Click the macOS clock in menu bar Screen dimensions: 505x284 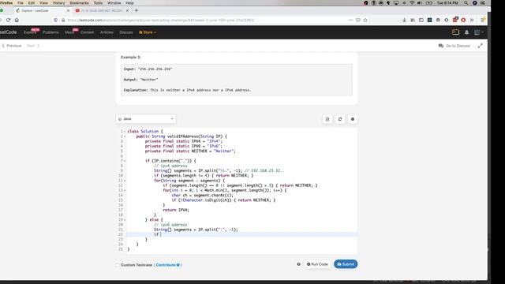[447, 3]
